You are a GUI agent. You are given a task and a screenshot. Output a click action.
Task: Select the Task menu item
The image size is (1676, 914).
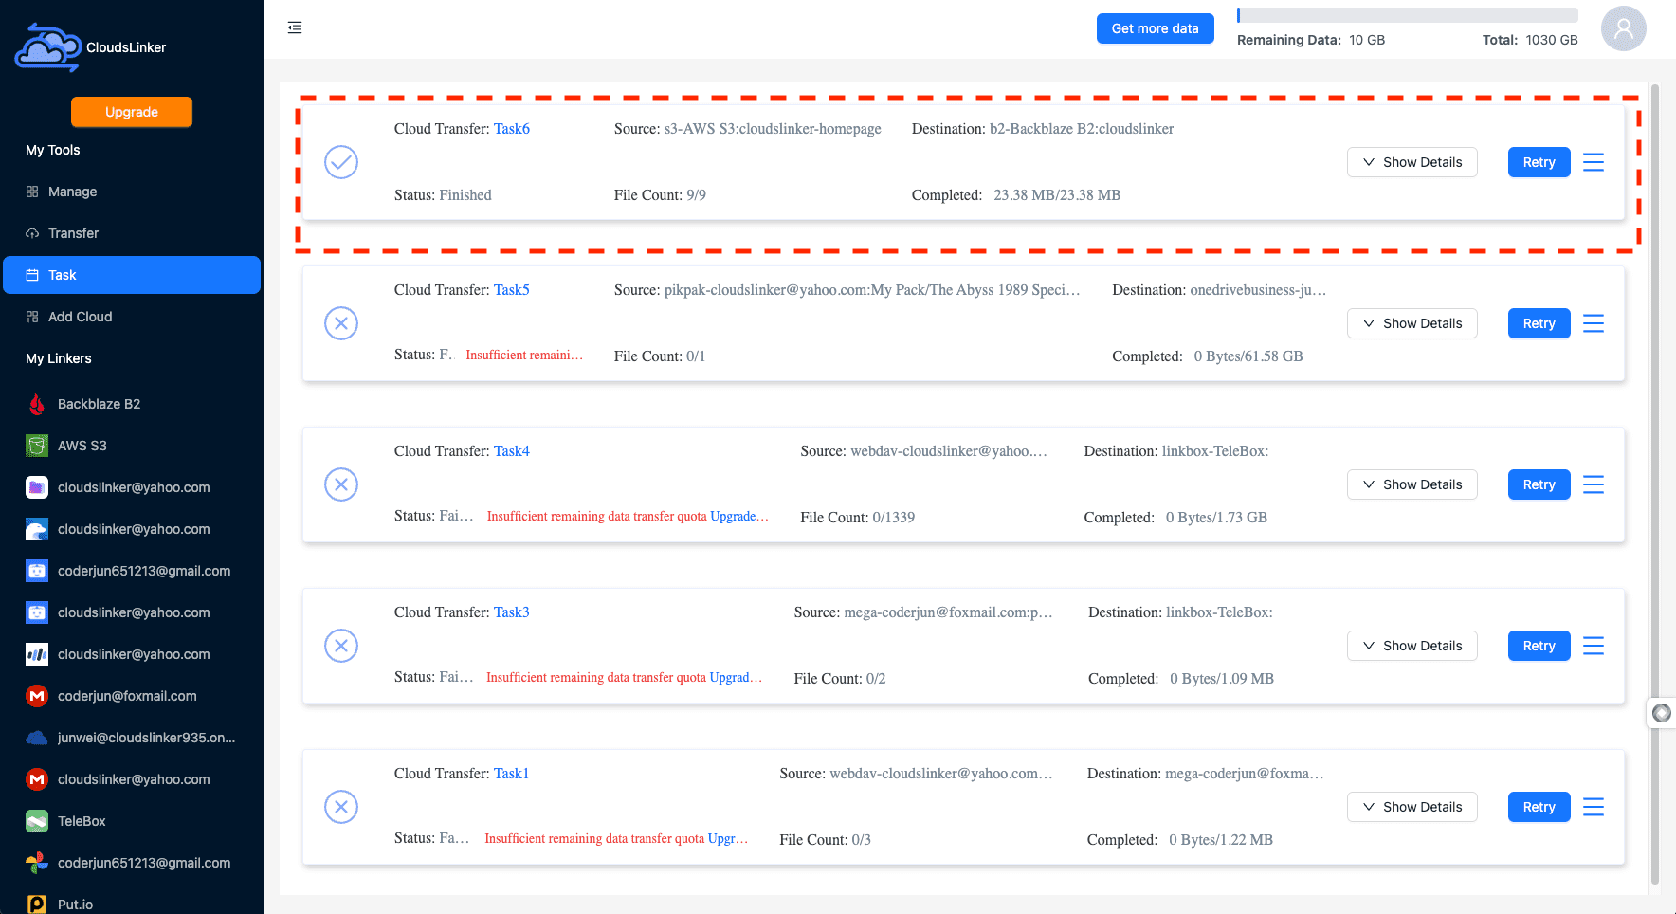pos(132,275)
